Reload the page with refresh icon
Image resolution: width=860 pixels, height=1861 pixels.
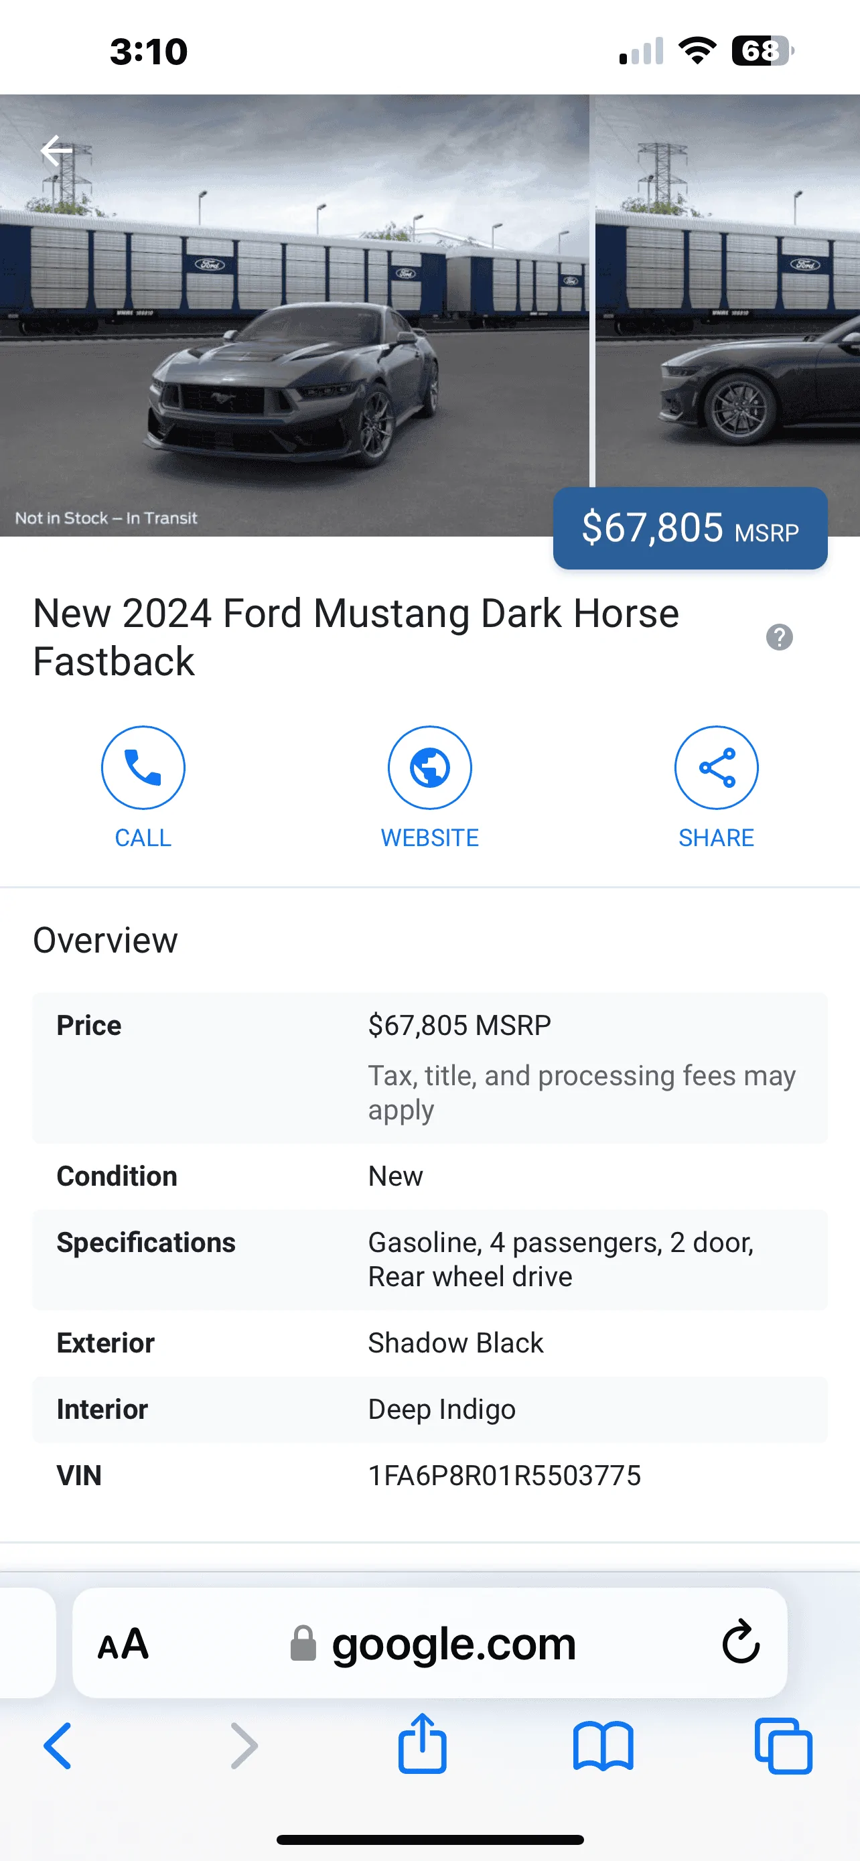pyautogui.click(x=741, y=1642)
